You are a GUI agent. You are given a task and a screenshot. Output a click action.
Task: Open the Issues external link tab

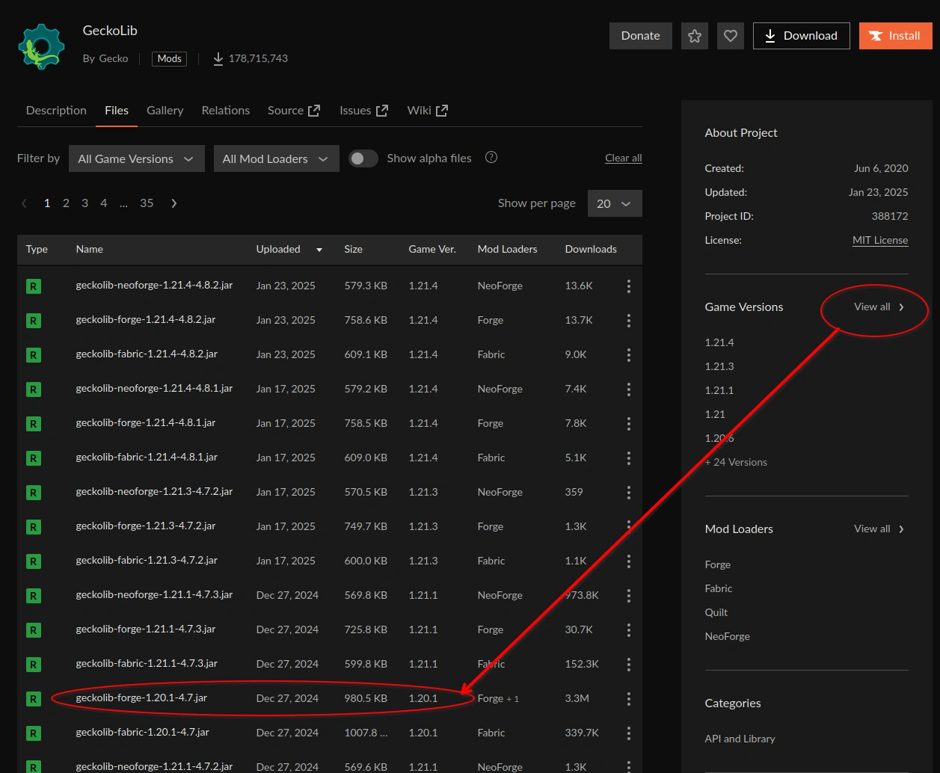tap(363, 111)
